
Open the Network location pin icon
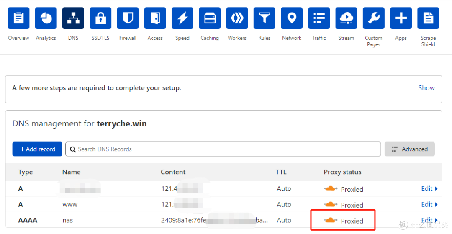point(292,18)
